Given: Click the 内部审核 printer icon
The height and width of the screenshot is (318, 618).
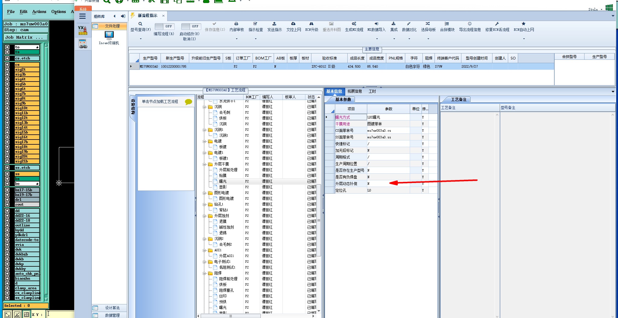Looking at the screenshot, I should tap(236, 24).
